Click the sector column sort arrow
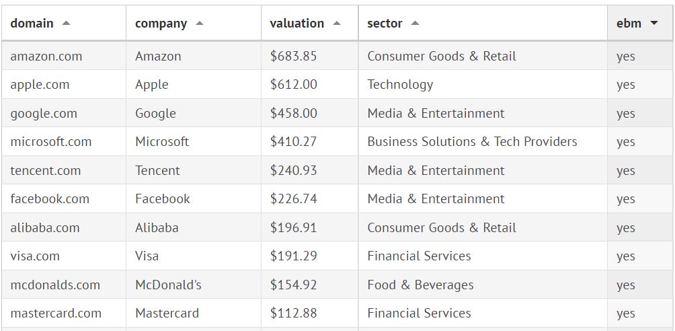Screen dimensions: 675x331 point(415,24)
